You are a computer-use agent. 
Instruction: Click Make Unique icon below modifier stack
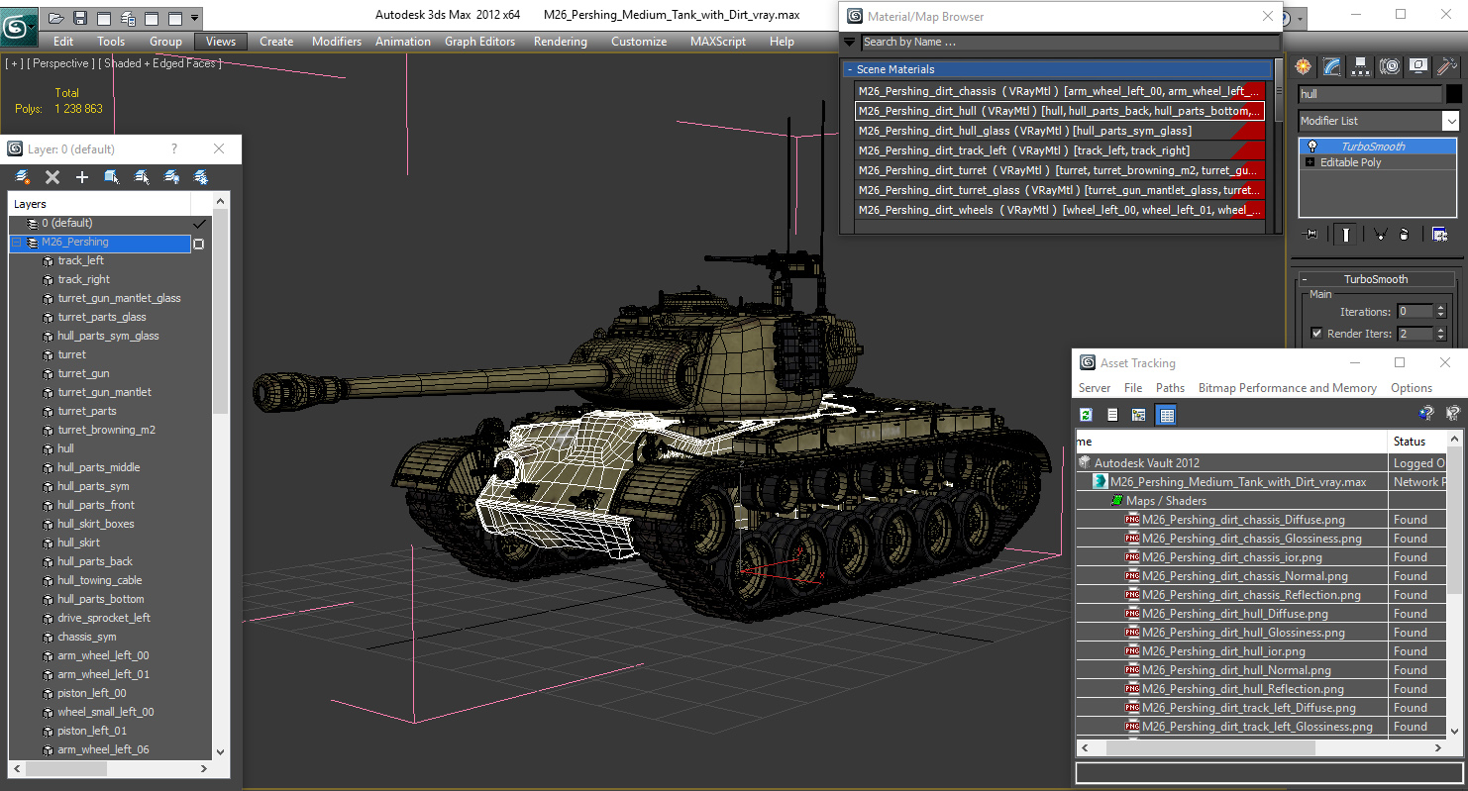coord(1380,235)
